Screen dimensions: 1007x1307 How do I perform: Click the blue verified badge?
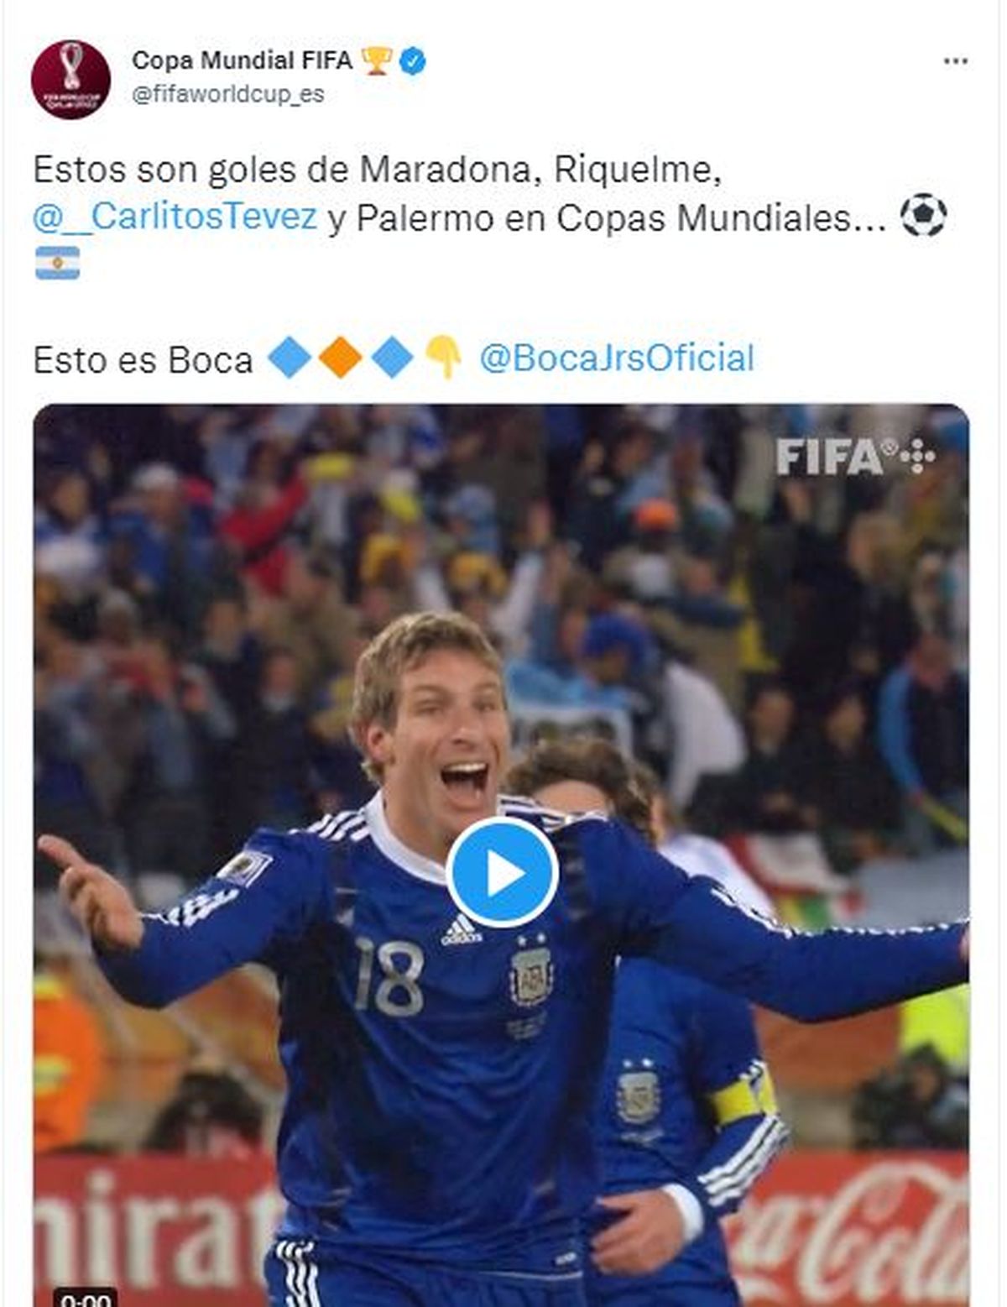[x=412, y=60]
